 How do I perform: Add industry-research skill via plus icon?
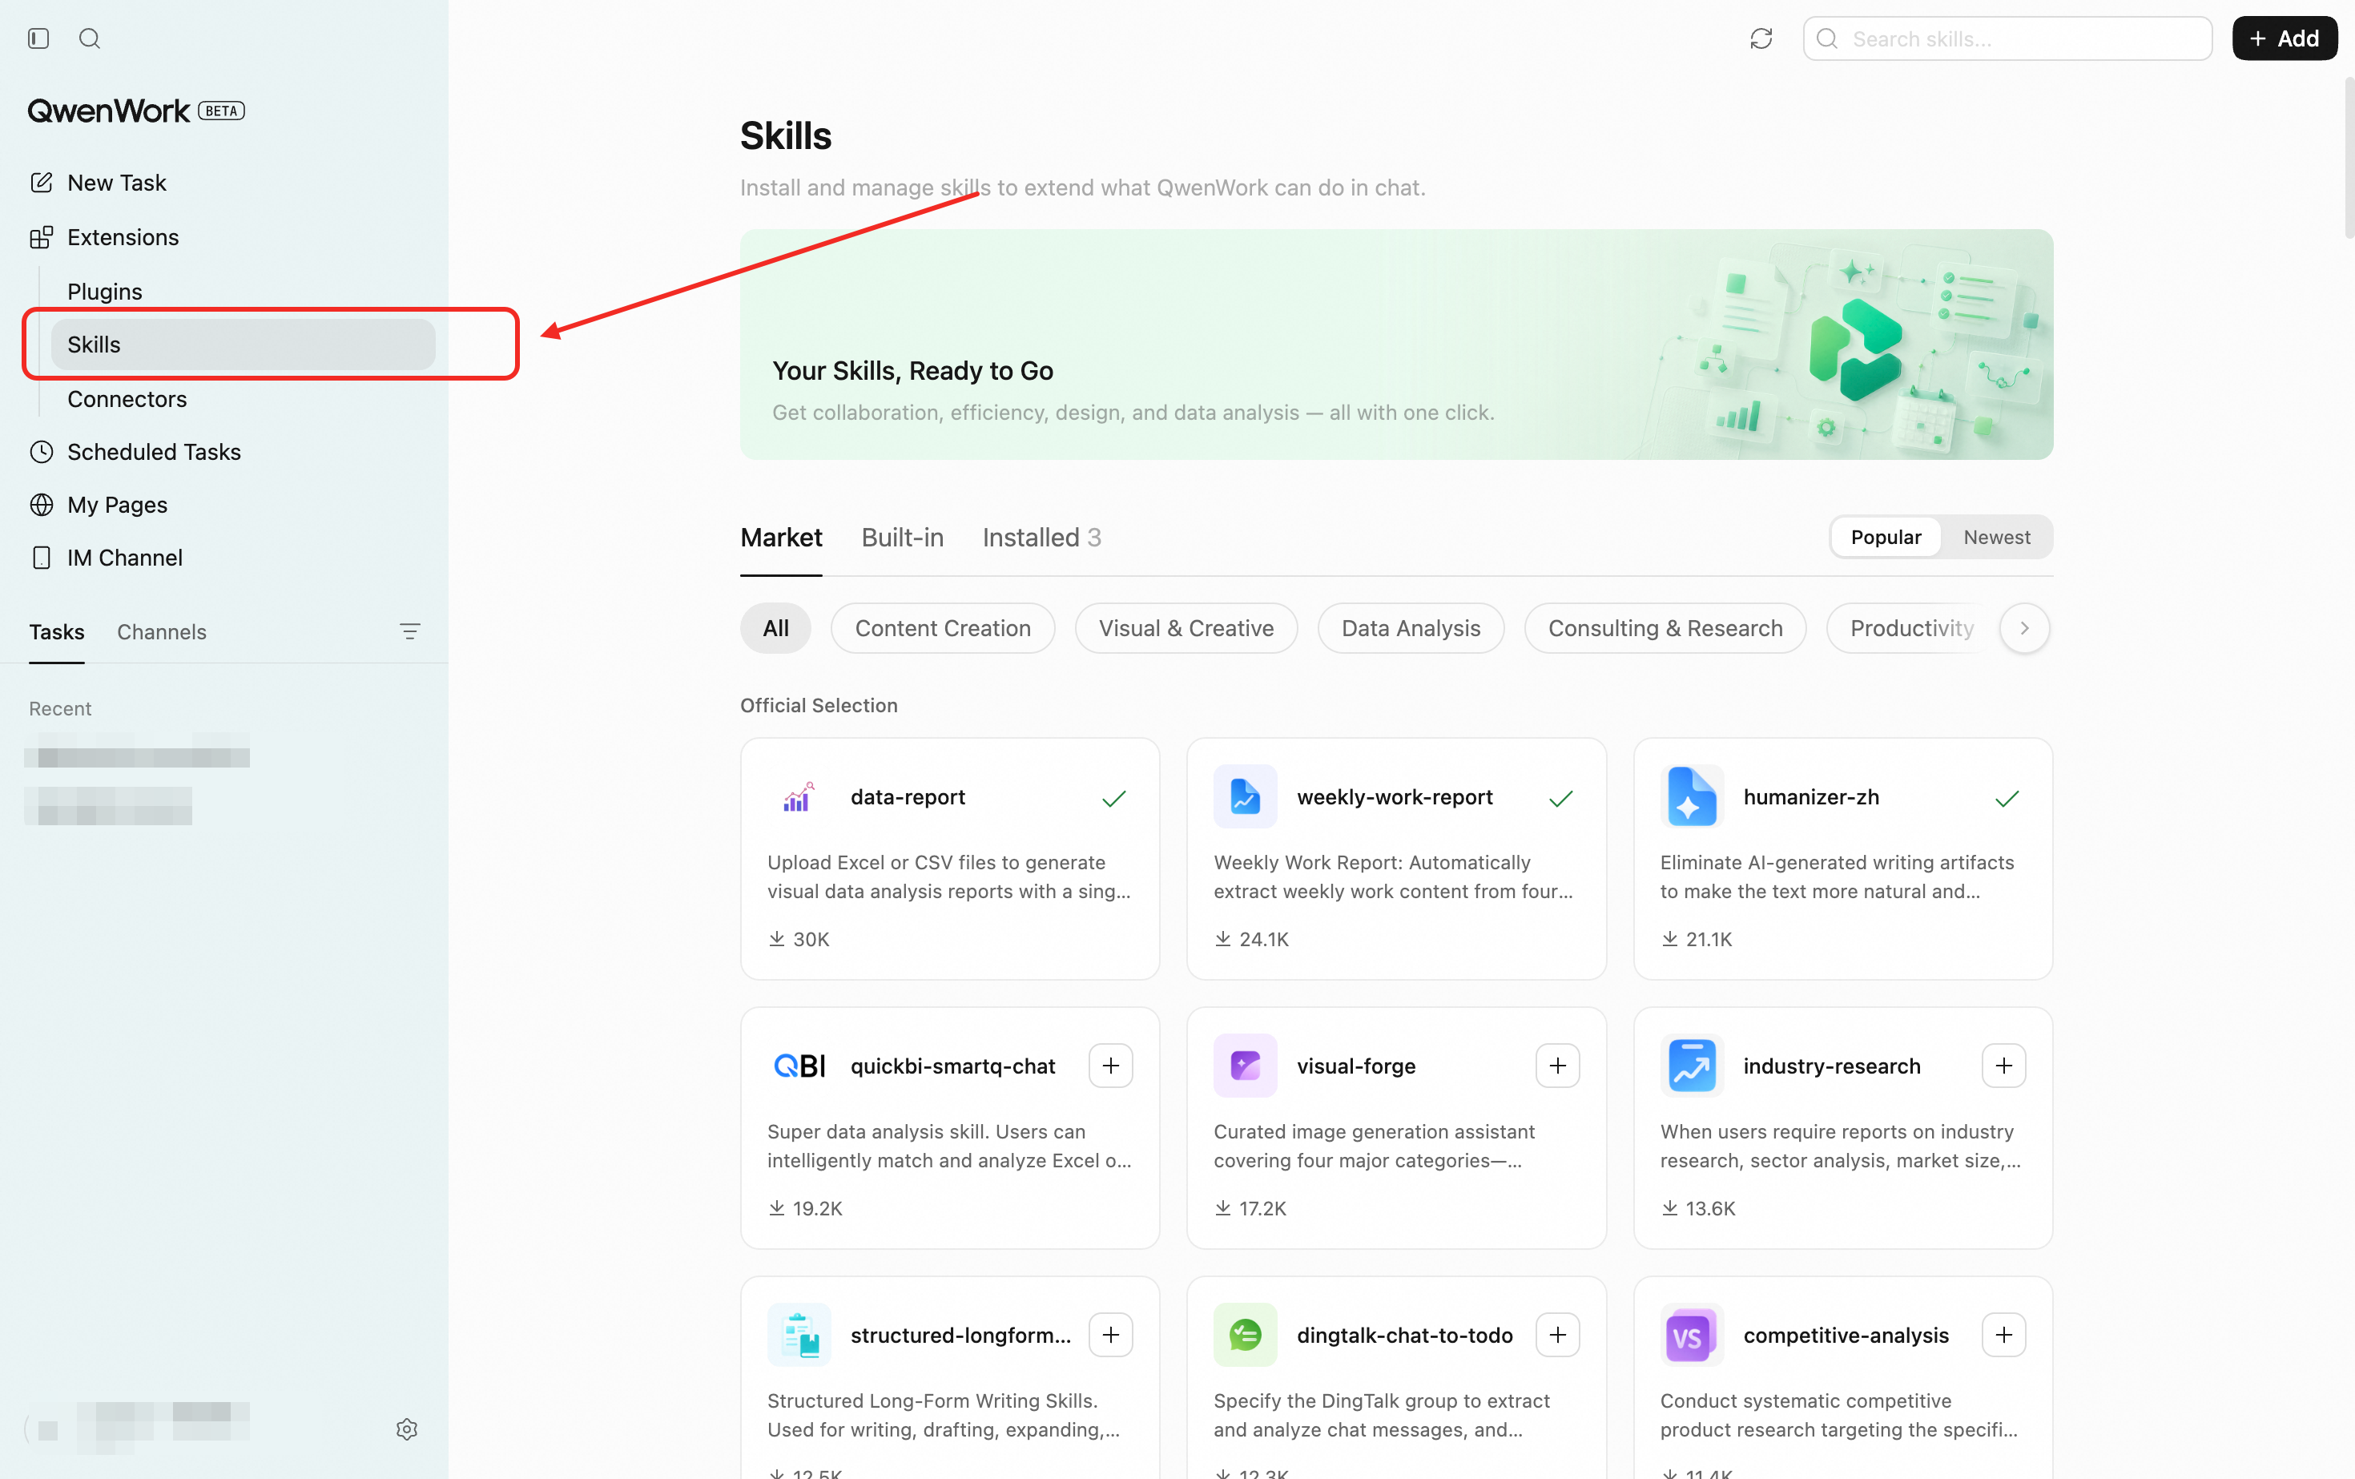pyautogui.click(x=2003, y=1066)
